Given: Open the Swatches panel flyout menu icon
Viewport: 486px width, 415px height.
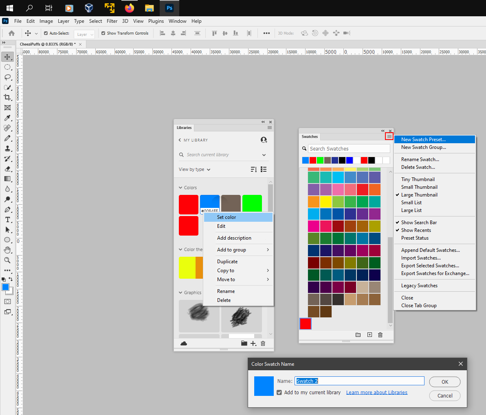Looking at the screenshot, I should tap(389, 136).
